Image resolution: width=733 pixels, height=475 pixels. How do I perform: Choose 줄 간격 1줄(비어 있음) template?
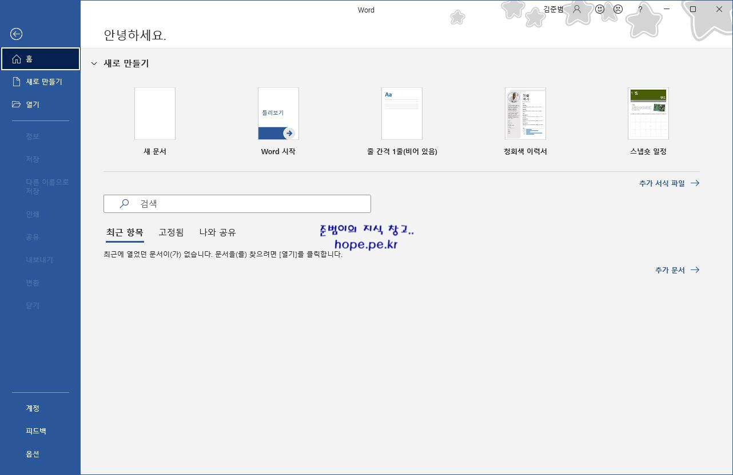click(x=402, y=114)
